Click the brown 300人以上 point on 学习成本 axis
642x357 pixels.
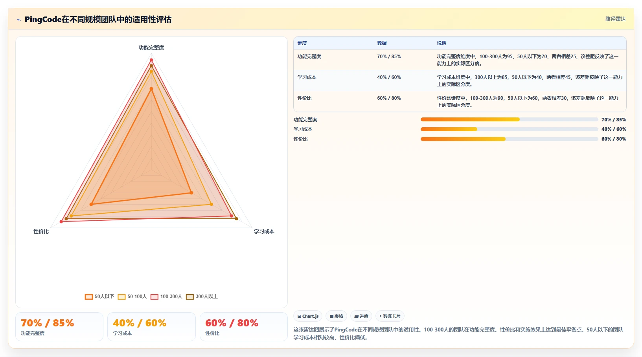click(x=236, y=219)
